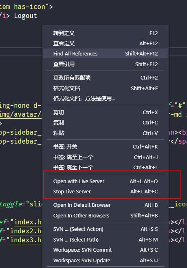Choose Workspace: SVN Update
The image size is (187, 268).
[106, 261]
